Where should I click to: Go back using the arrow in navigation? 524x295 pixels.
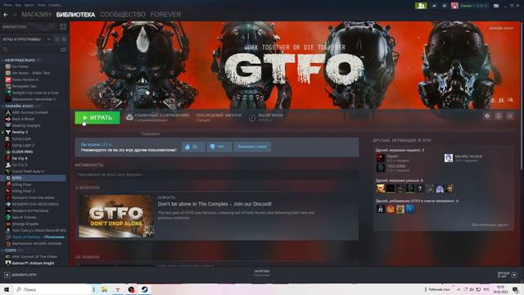pyautogui.click(x=6, y=15)
